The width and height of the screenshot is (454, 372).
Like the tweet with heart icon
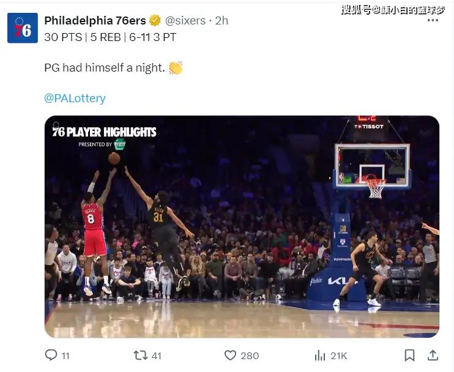(231, 355)
